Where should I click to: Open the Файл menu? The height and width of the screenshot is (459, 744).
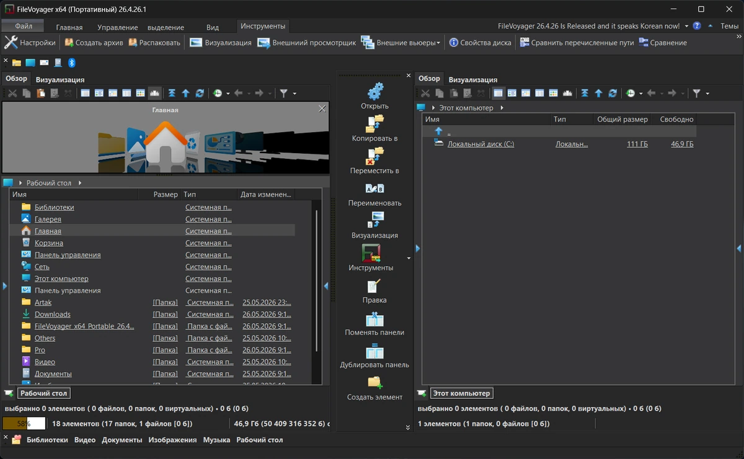coord(24,26)
